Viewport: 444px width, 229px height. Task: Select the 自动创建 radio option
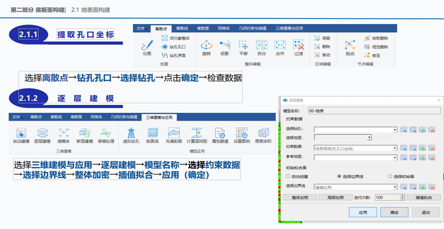pyautogui.click(x=288, y=176)
